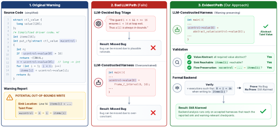
Task: Click the 'items[i]' chip in Sink Reachable row
Action: 221,62
